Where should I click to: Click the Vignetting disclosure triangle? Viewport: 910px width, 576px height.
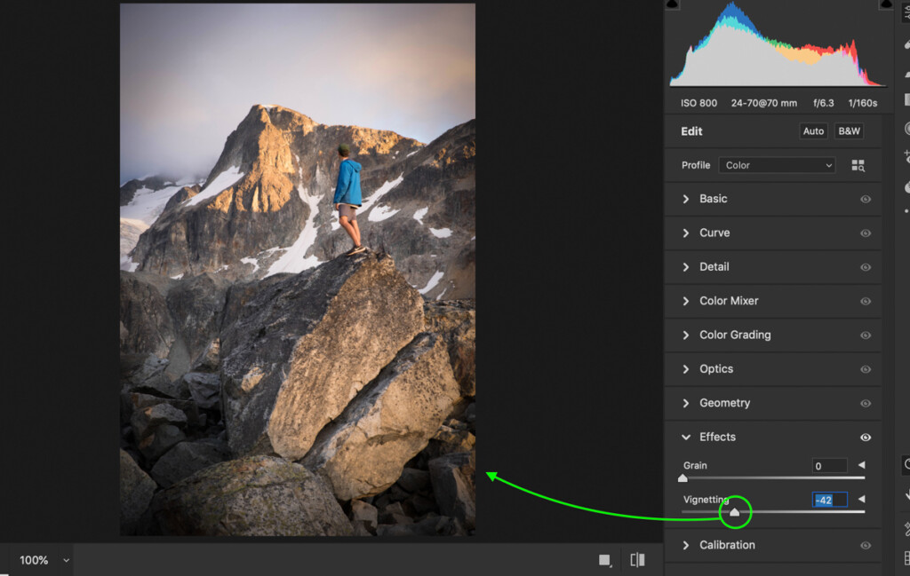pyautogui.click(x=861, y=499)
